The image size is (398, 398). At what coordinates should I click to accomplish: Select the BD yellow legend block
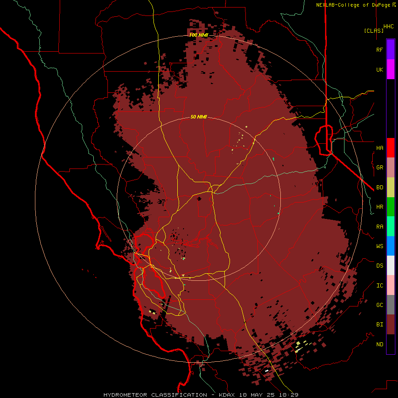390,188
